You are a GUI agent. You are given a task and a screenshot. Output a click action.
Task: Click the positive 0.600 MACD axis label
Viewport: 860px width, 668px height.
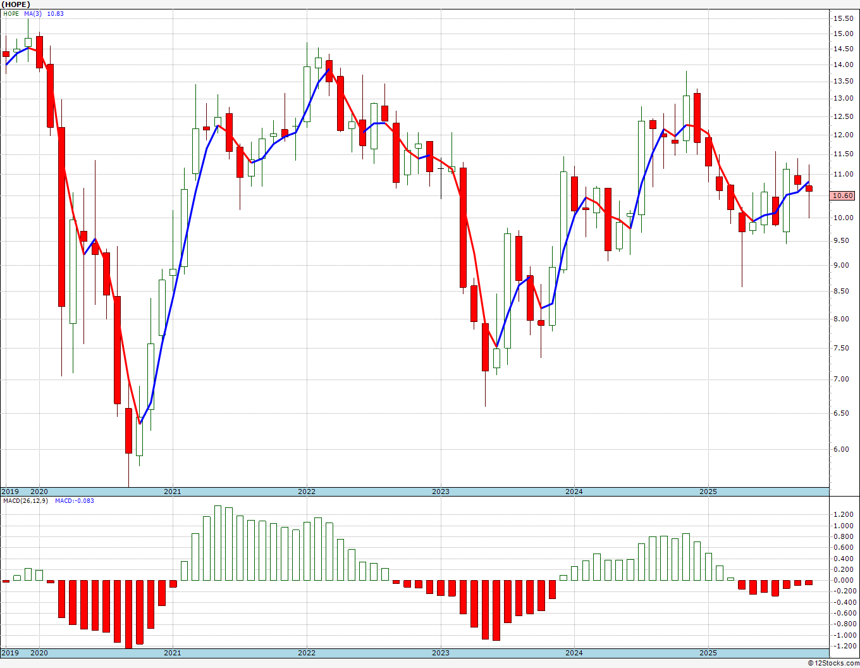click(844, 548)
